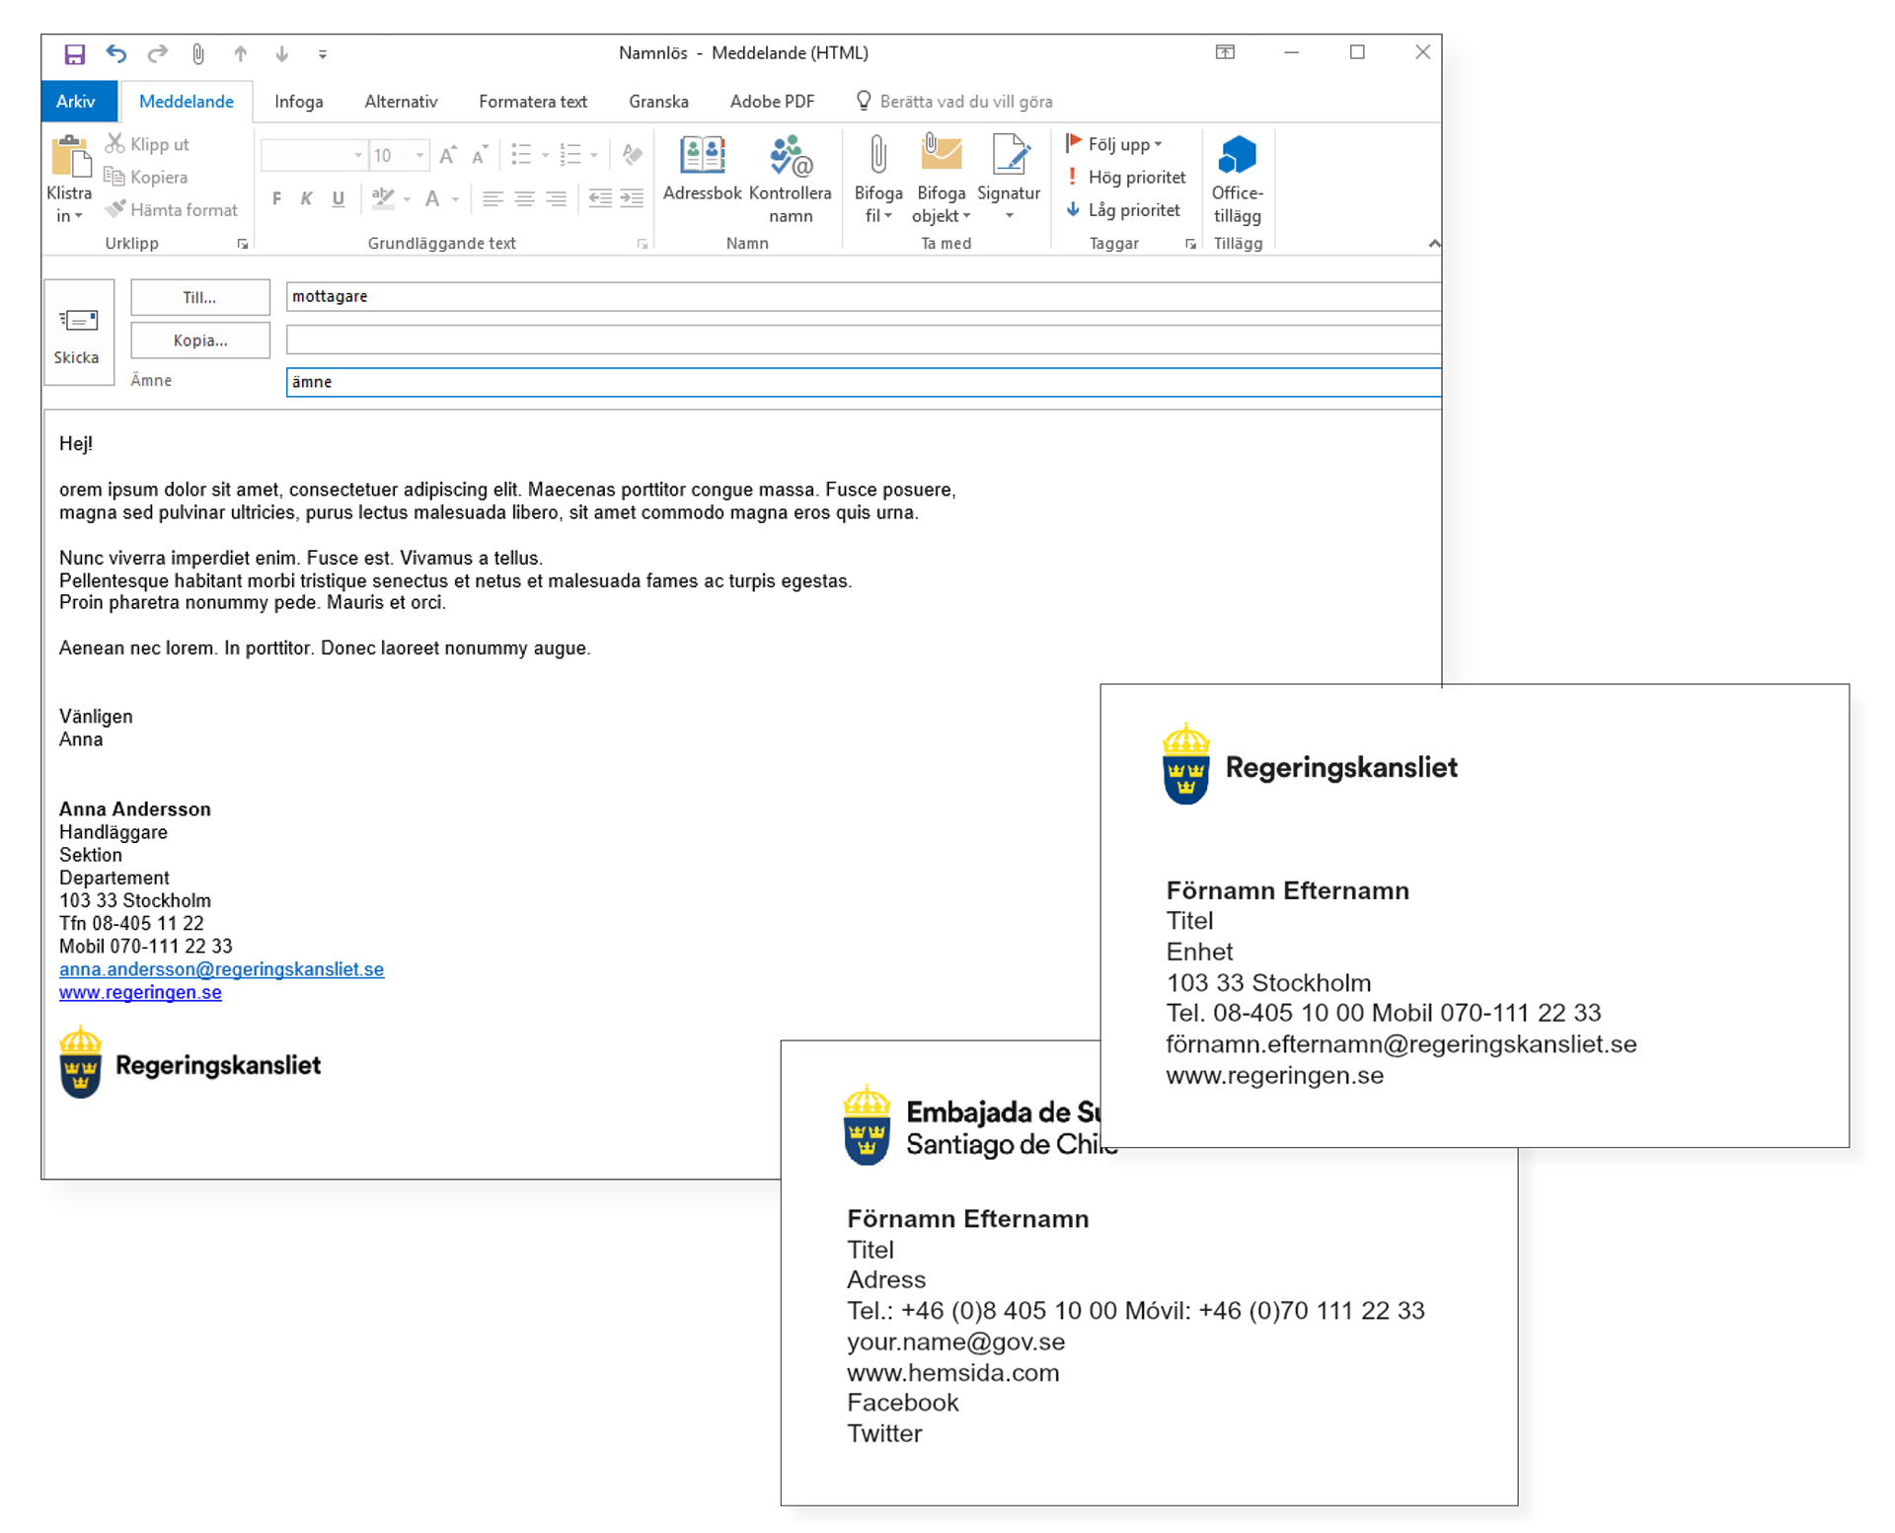The width and height of the screenshot is (1895, 1533).
Task: Decrease indent of the paragraph
Action: click(x=600, y=199)
